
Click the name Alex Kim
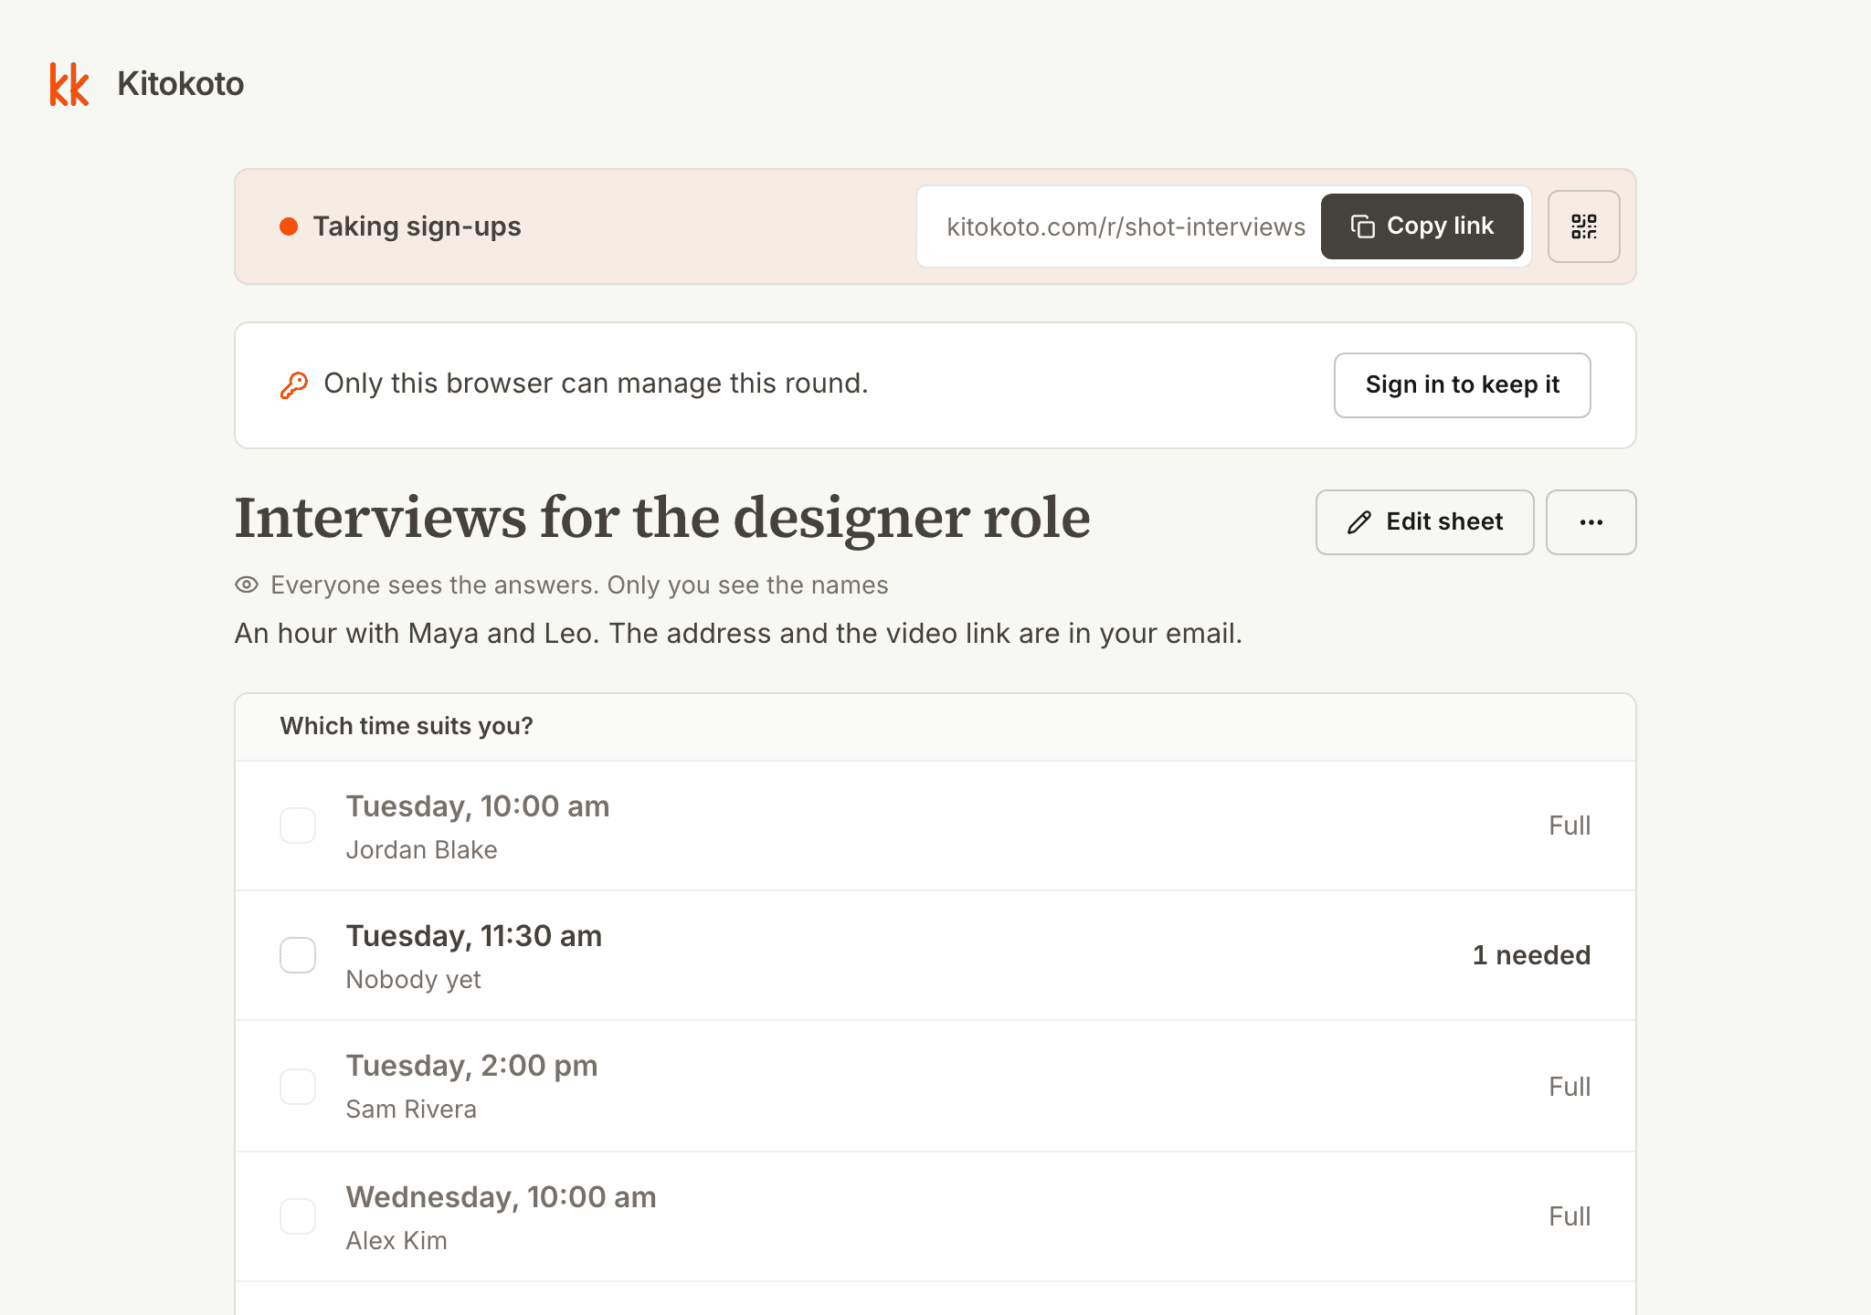click(396, 1241)
